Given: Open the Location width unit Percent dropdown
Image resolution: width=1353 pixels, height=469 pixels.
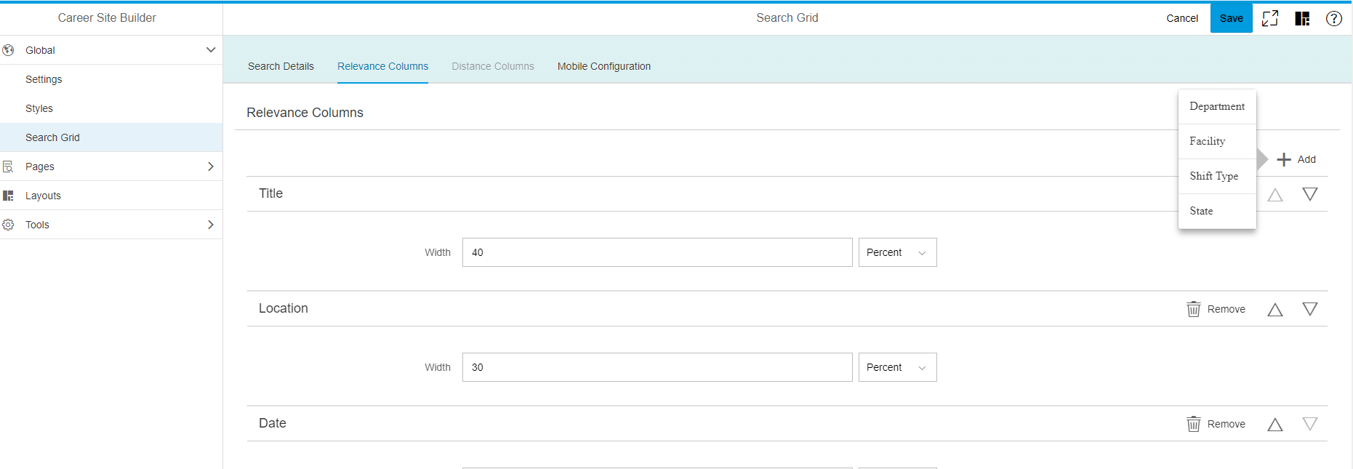Looking at the screenshot, I should point(897,367).
